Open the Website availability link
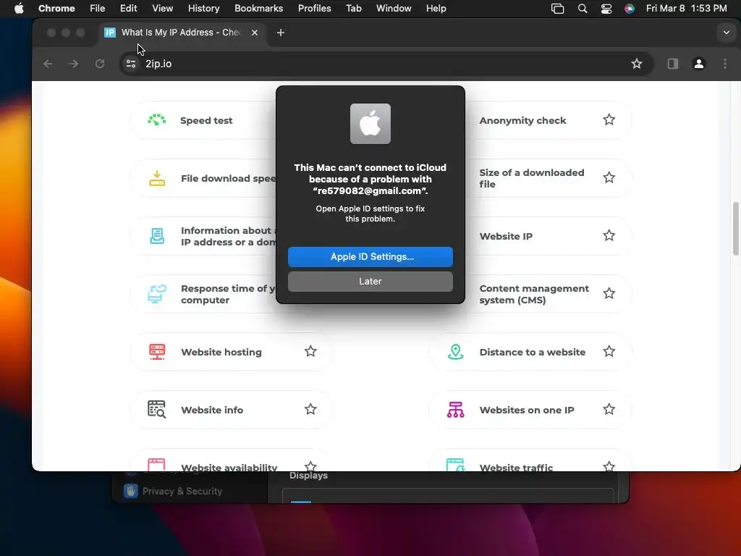 click(x=229, y=467)
